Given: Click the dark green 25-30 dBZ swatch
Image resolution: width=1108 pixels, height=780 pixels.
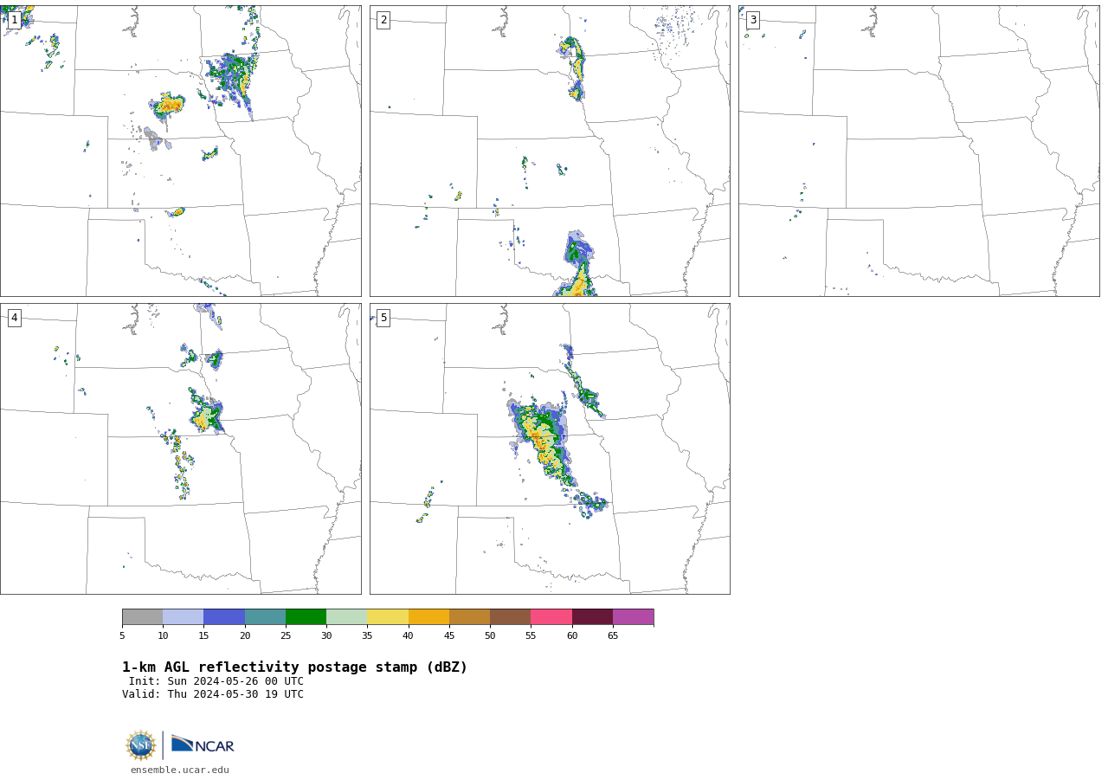Looking at the screenshot, I should coord(306,616).
